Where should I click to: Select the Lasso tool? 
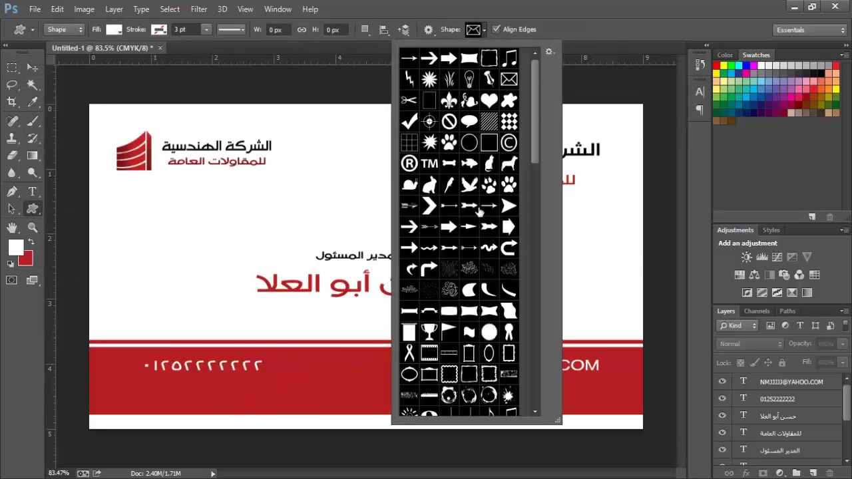pos(12,84)
